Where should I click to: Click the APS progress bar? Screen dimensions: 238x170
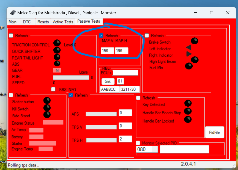click(x=101, y=114)
